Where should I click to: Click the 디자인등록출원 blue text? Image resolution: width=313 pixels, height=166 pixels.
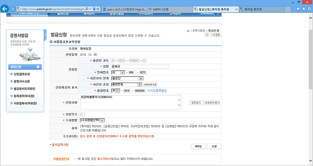[x=157, y=90]
